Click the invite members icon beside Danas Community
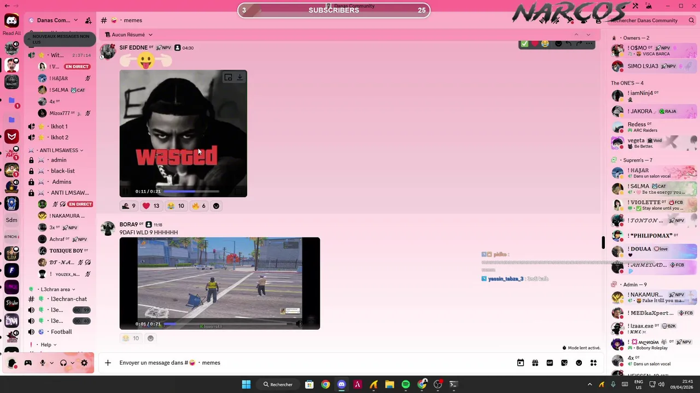The height and width of the screenshot is (393, 700). tap(88, 21)
